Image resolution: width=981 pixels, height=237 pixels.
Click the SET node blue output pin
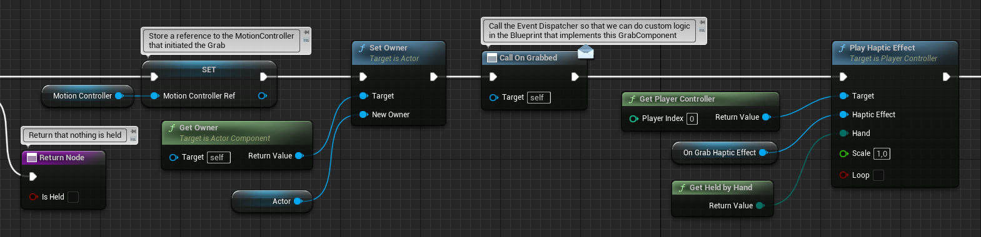coord(262,95)
